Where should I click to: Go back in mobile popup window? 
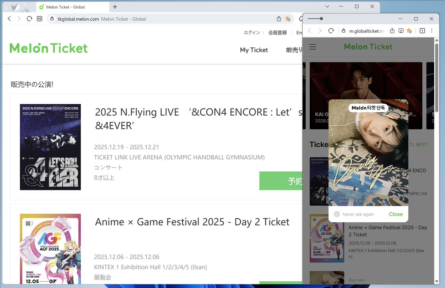[x=310, y=30]
